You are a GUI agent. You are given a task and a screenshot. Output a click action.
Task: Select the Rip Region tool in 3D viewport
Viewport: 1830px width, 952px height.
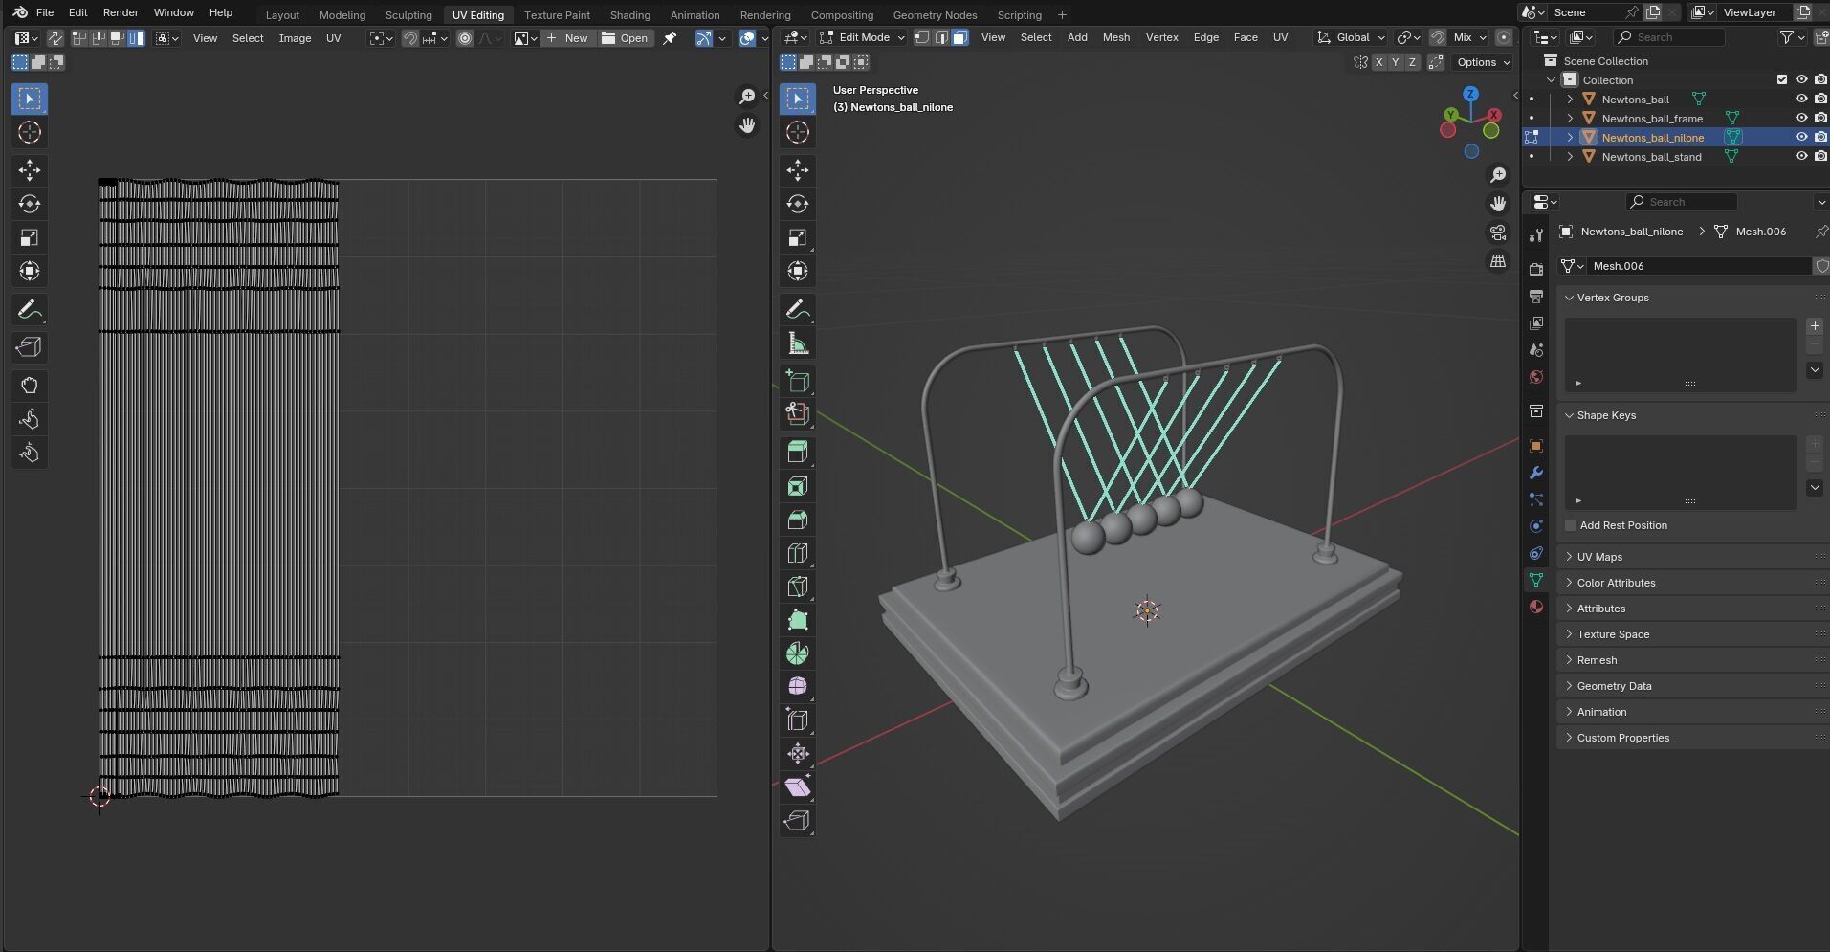798,821
